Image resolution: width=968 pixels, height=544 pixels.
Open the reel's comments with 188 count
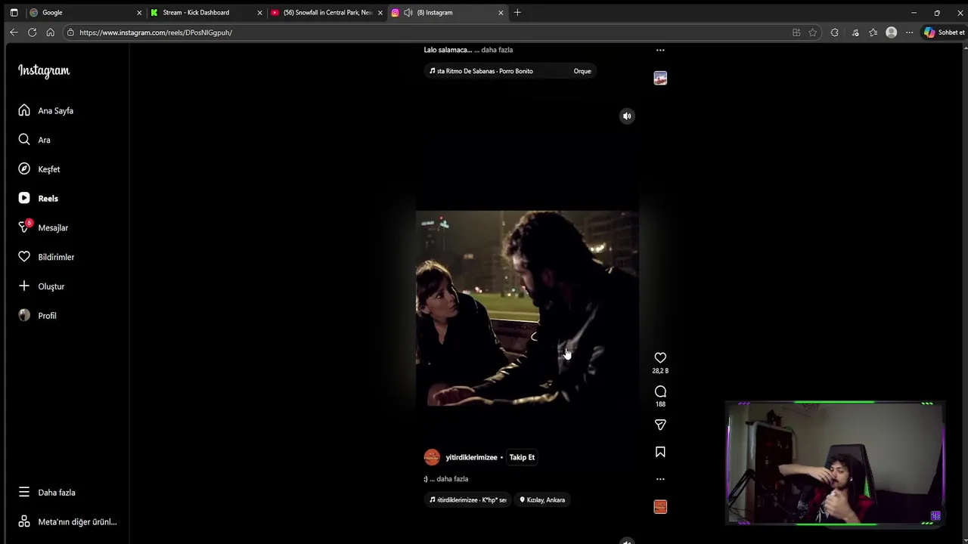tap(660, 391)
